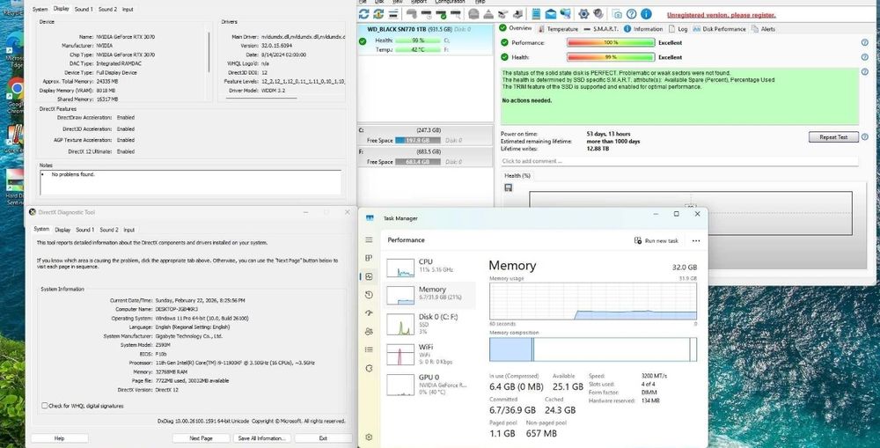The width and height of the screenshot is (880, 448).
Task: Open the S.M.A.R.T. tab
Action: pyautogui.click(x=600, y=29)
